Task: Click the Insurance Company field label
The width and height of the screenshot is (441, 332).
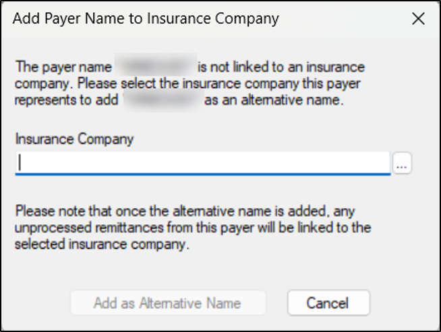Action: [74, 139]
